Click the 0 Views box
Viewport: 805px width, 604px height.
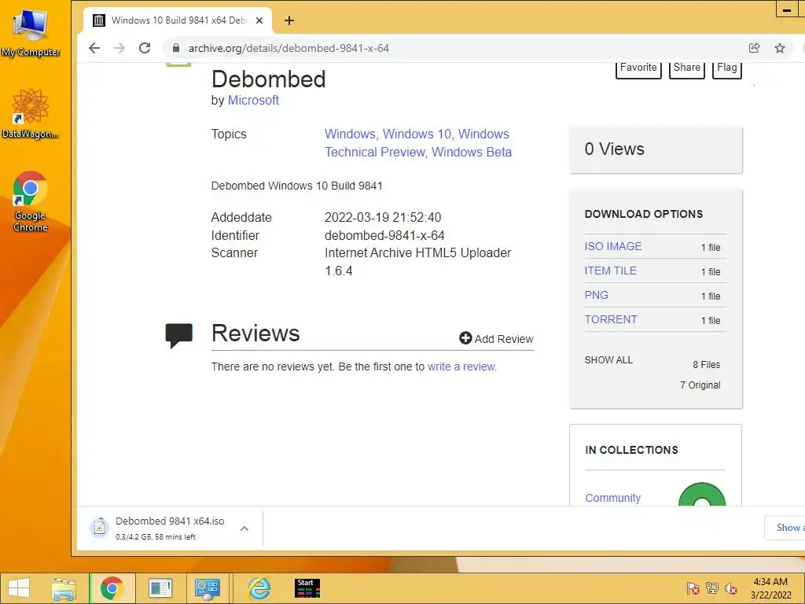[x=656, y=149]
